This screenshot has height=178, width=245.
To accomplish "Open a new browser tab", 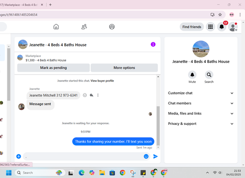I will 50,5.
